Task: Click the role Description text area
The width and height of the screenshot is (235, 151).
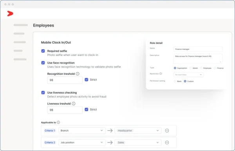Action: pos(198,59)
